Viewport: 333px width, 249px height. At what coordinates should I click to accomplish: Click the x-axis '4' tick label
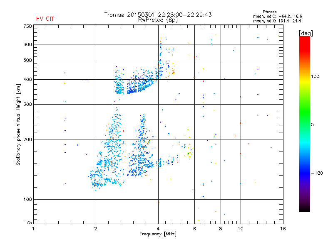point(158,229)
